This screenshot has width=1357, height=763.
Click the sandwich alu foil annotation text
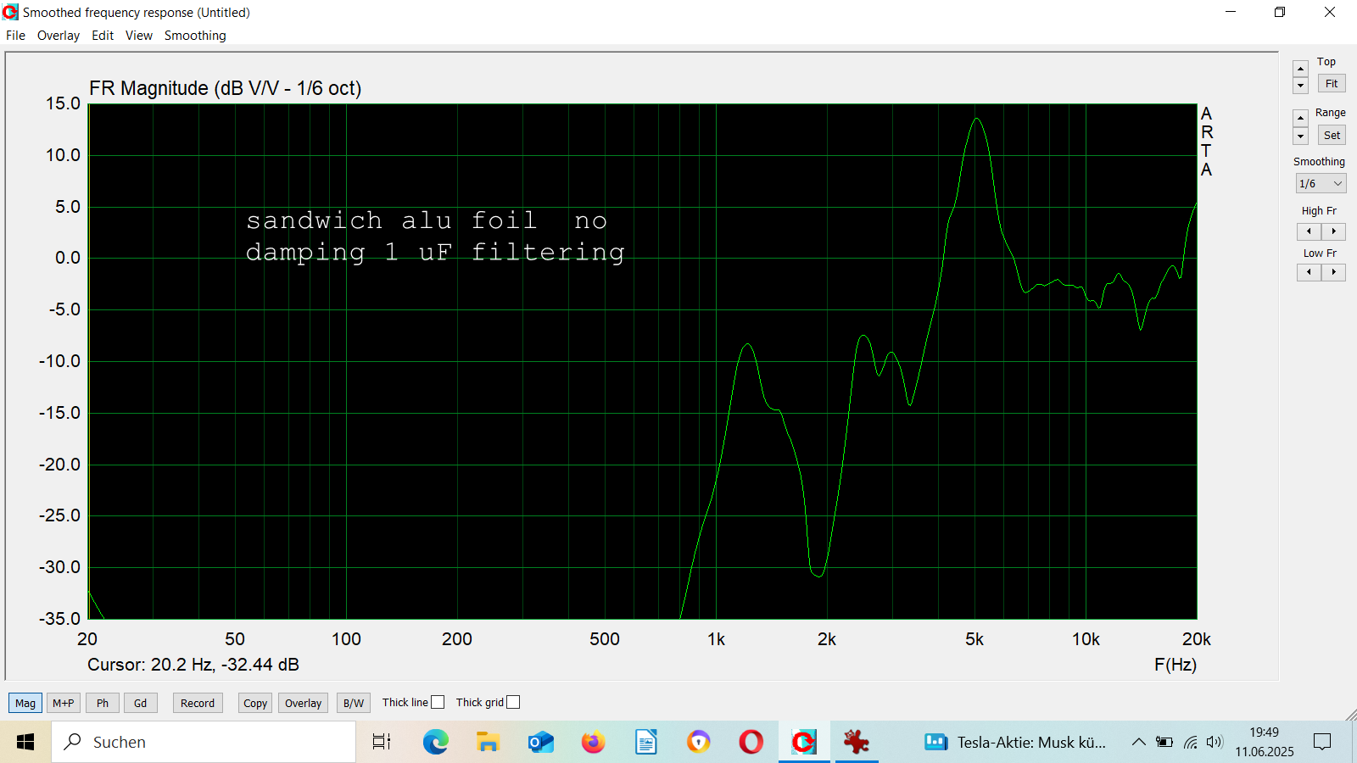(436, 237)
